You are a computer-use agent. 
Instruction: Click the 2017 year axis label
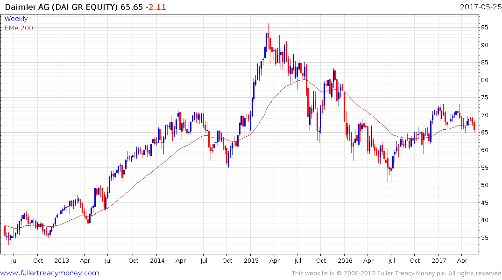[438, 260]
